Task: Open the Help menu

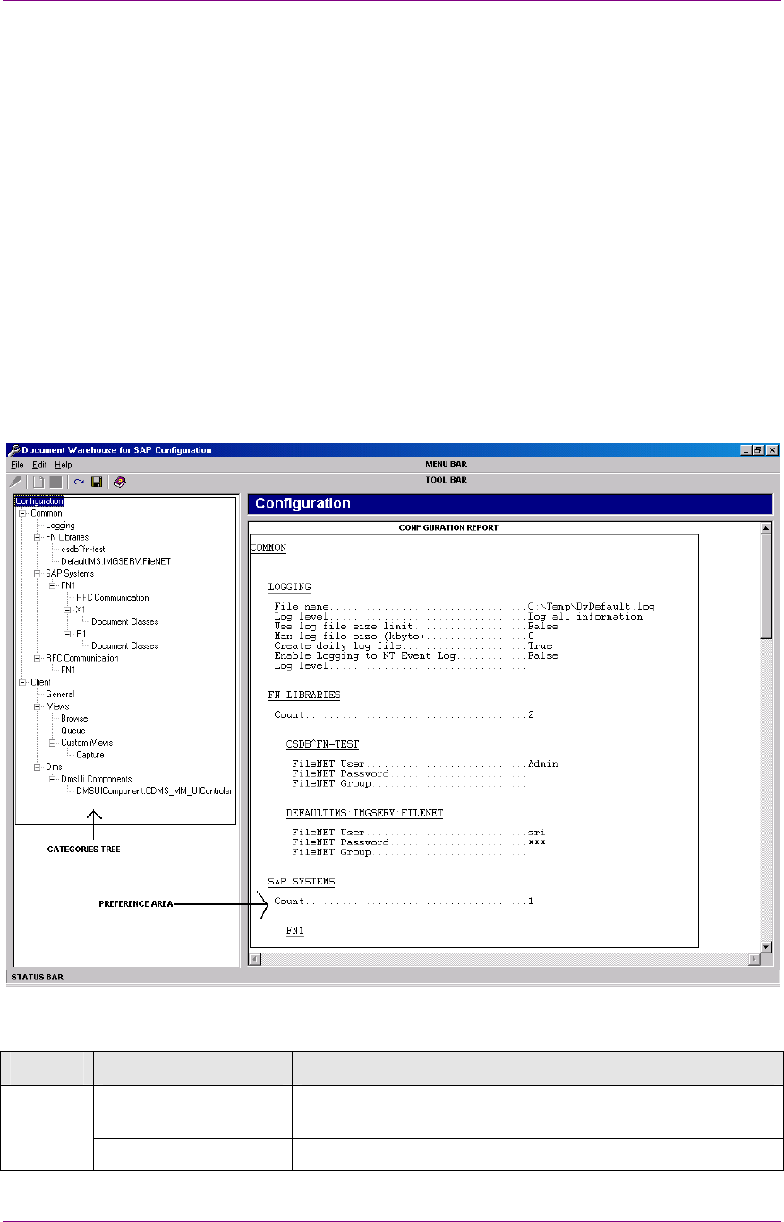Action: click(x=63, y=465)
